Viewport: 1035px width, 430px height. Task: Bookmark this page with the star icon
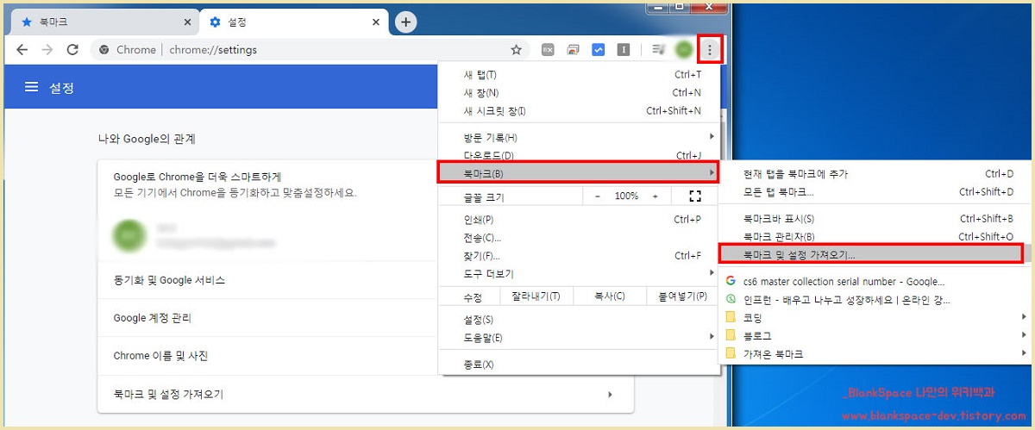(x=516, y=50)
